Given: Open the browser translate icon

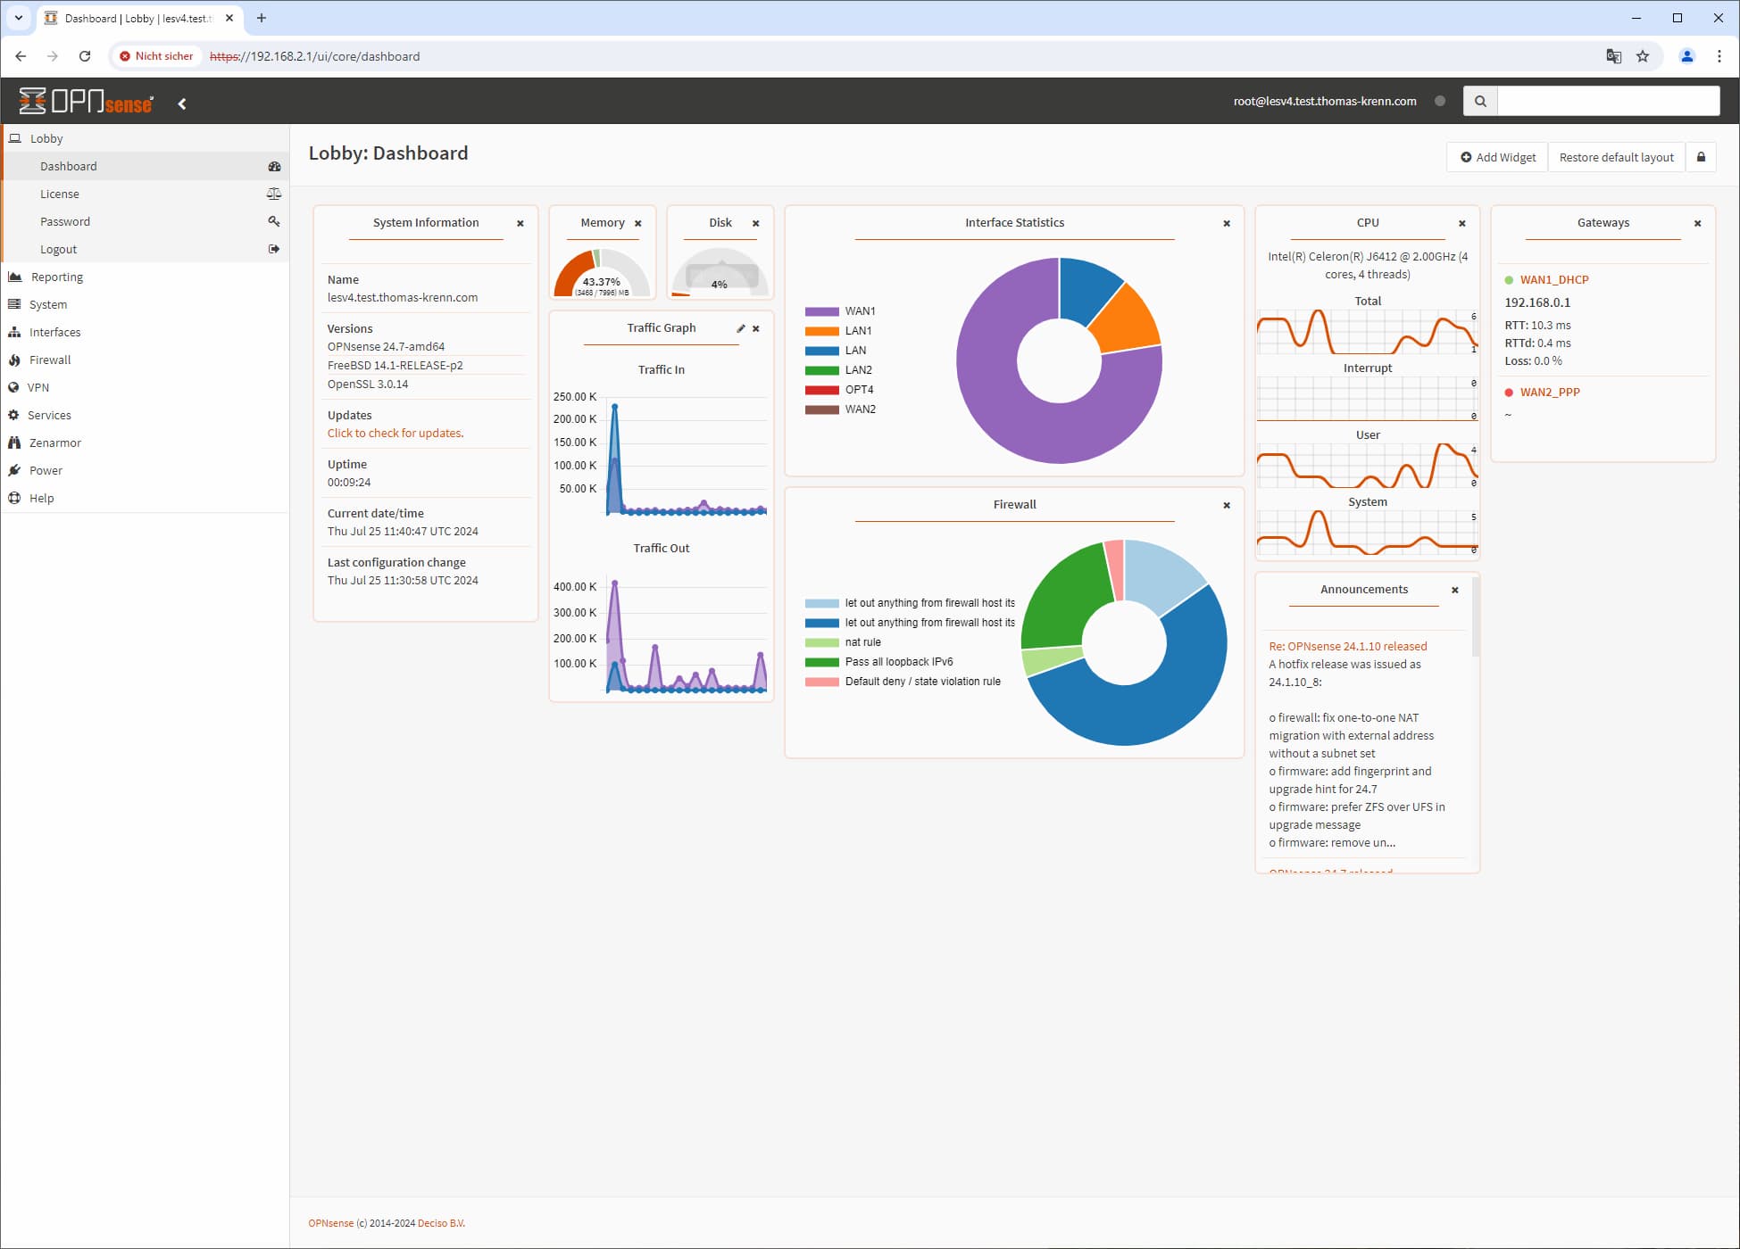Looking at the screenshot, I should click(x=1613, y=56).
